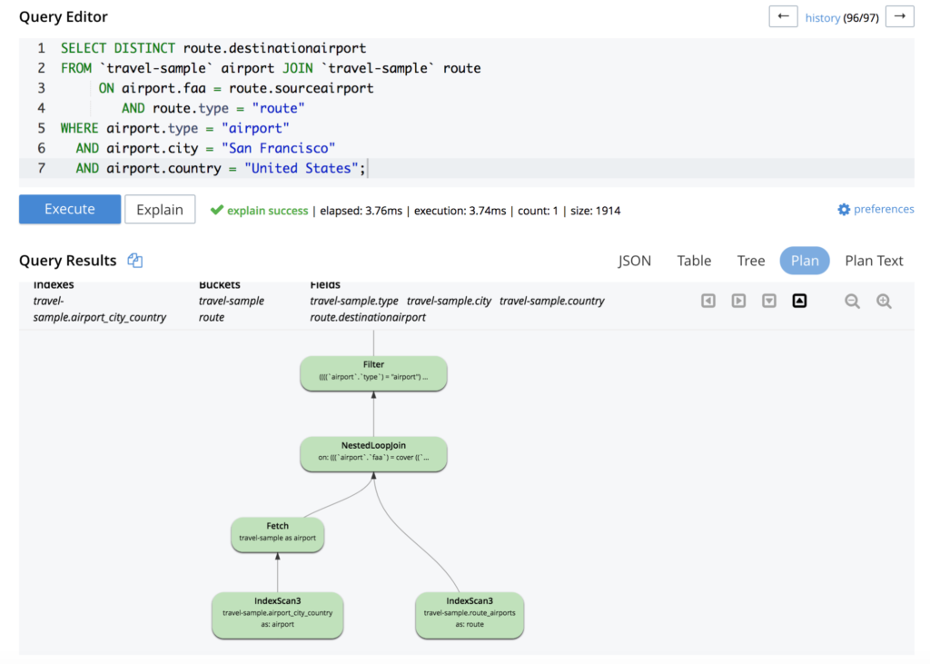Switch to the JSON results view
This screenshot has width=930, height=664.
(634, 261)
